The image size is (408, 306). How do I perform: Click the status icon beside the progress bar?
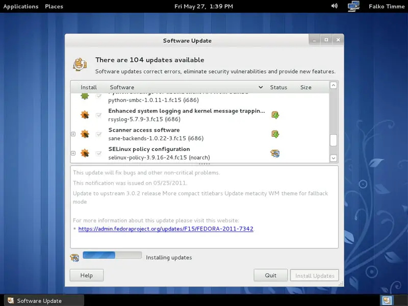pyautogui.click(x=74, y=258)
